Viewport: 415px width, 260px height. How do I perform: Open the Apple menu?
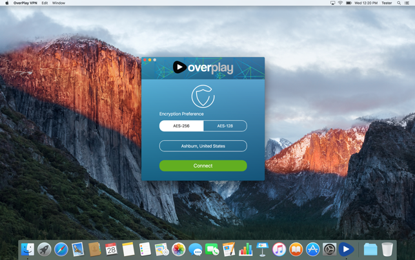(x=7, y=3)
